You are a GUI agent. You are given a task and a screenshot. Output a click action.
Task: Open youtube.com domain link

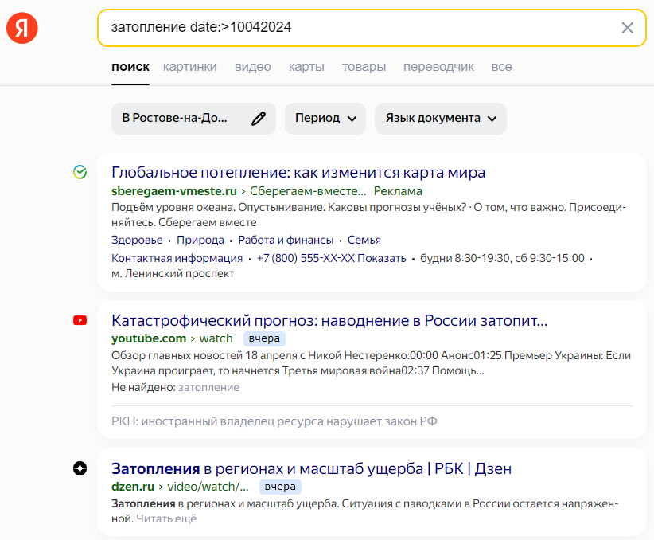[149, 338]
